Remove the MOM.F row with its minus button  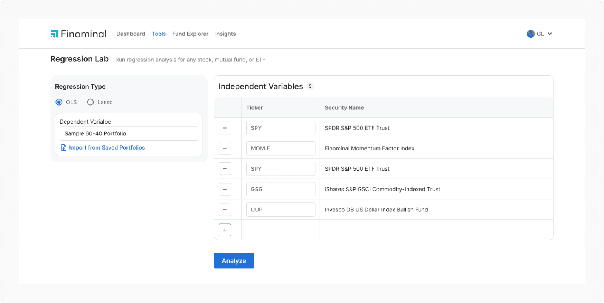click(x=225, y=148)
